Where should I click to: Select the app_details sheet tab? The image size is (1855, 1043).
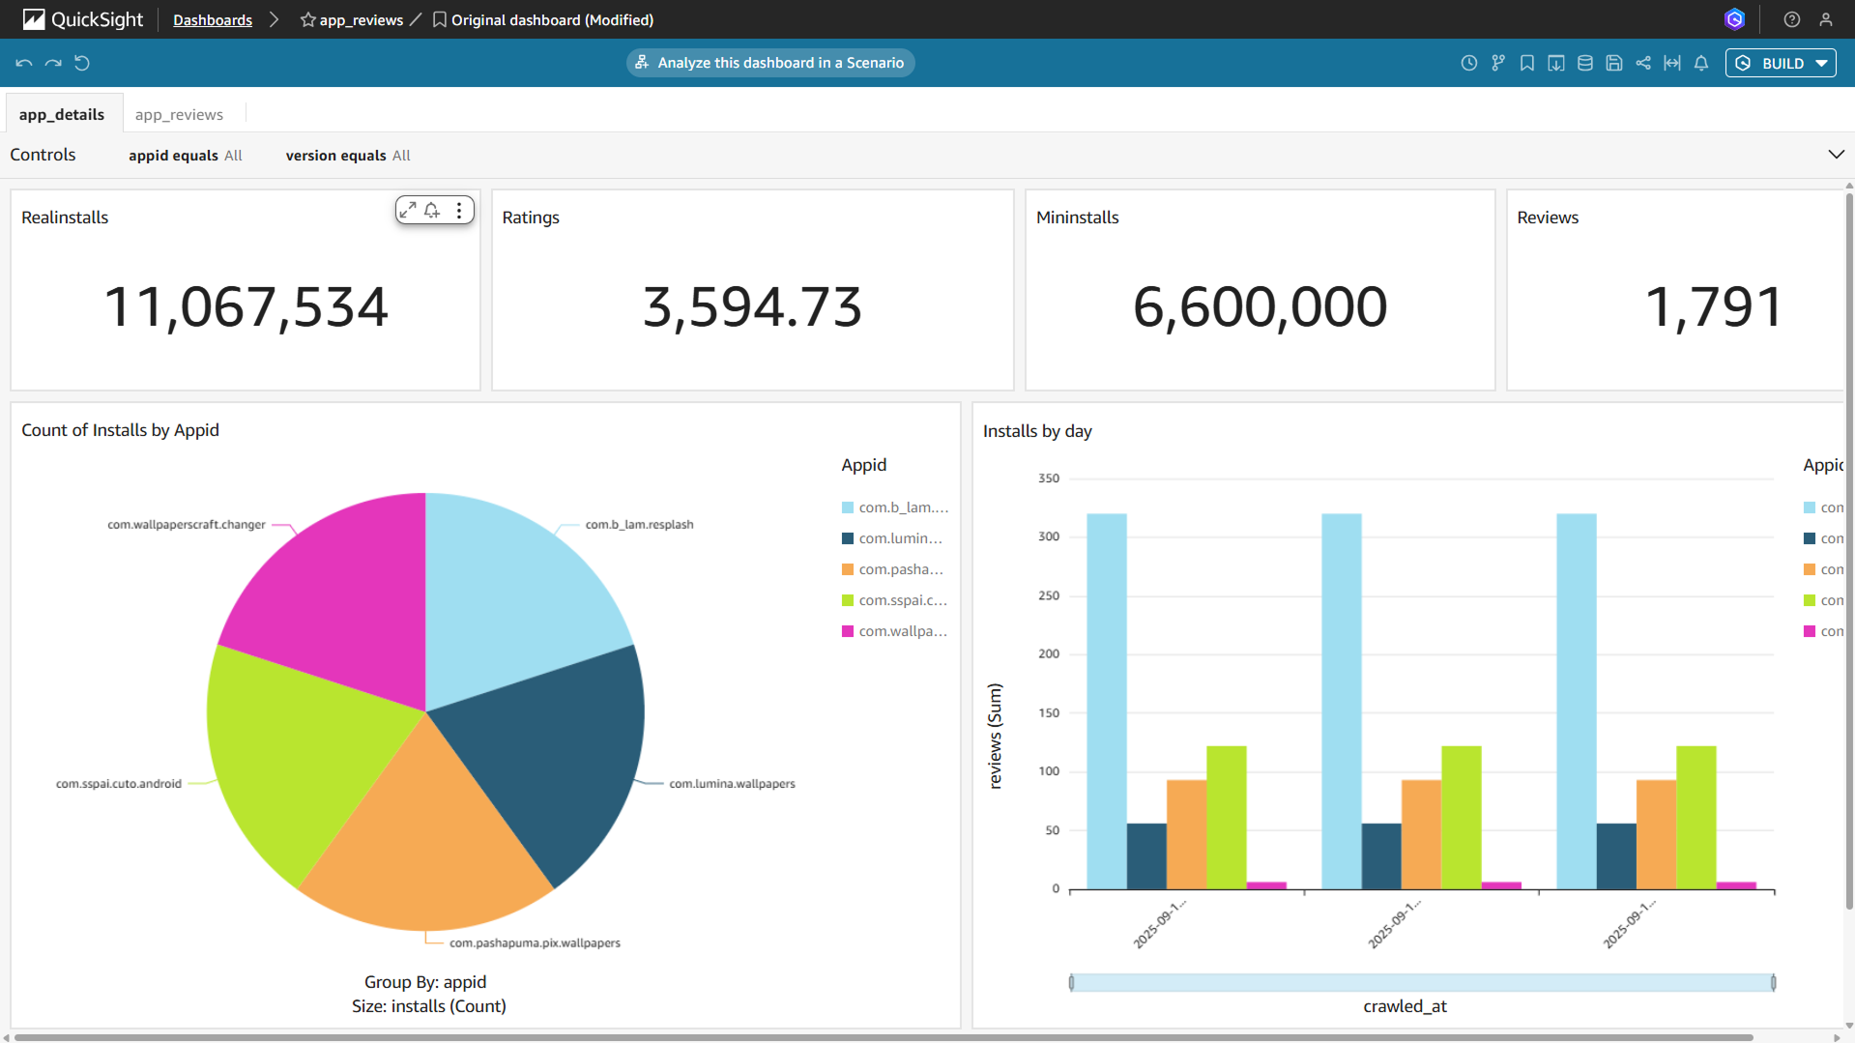tap(62, 114)
